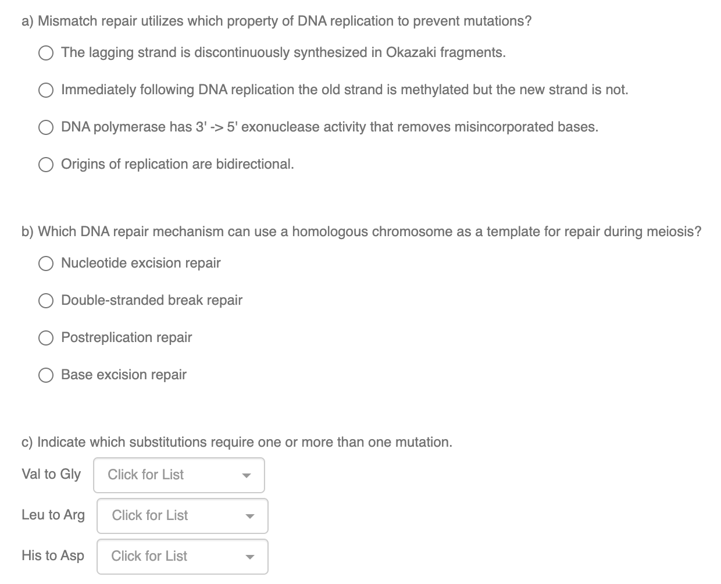721x584 pixels.
Task: Click the question c) substitutions prompt text
Action: pyautogui.click(x=237, y=442)
